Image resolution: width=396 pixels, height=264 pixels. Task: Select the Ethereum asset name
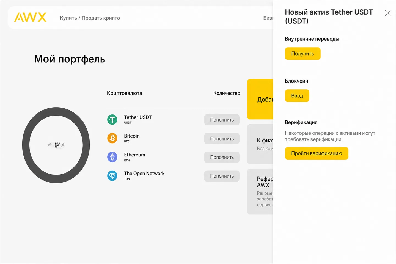(134, 155)
